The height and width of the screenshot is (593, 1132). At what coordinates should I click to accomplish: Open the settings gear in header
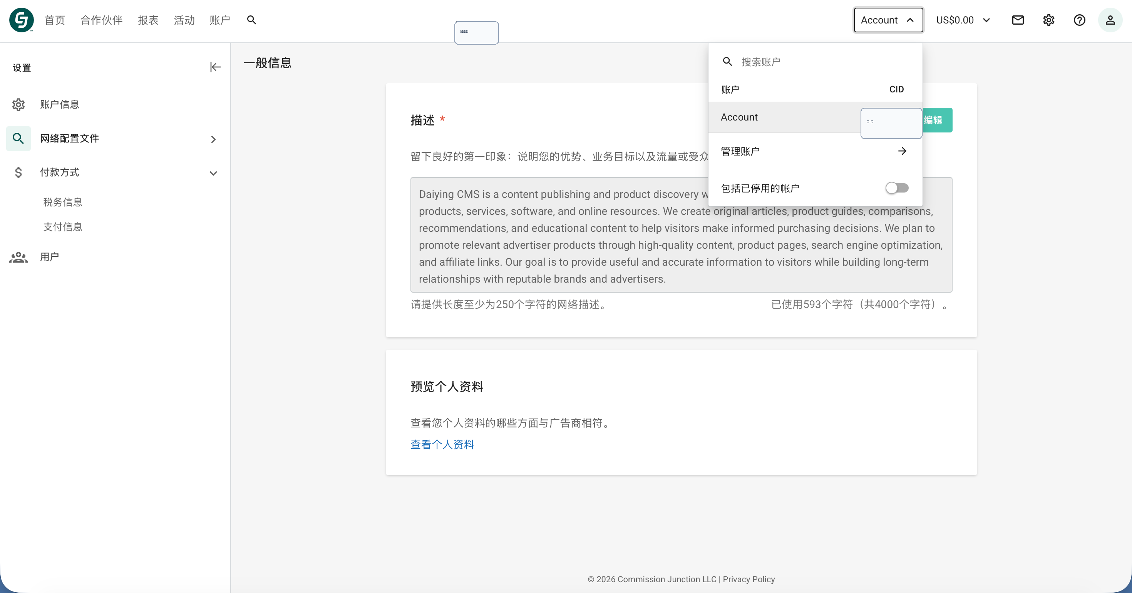pyautogui.click(x=1048, y=20)
